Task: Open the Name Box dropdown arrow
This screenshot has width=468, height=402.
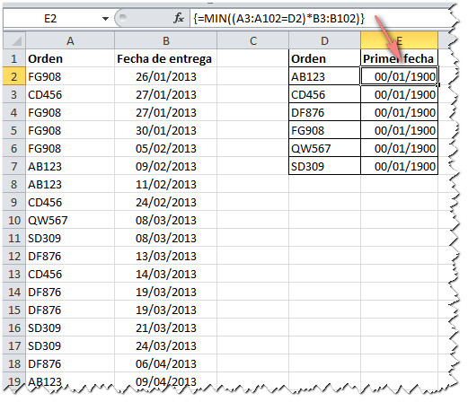Action: [x=105, y=19]
